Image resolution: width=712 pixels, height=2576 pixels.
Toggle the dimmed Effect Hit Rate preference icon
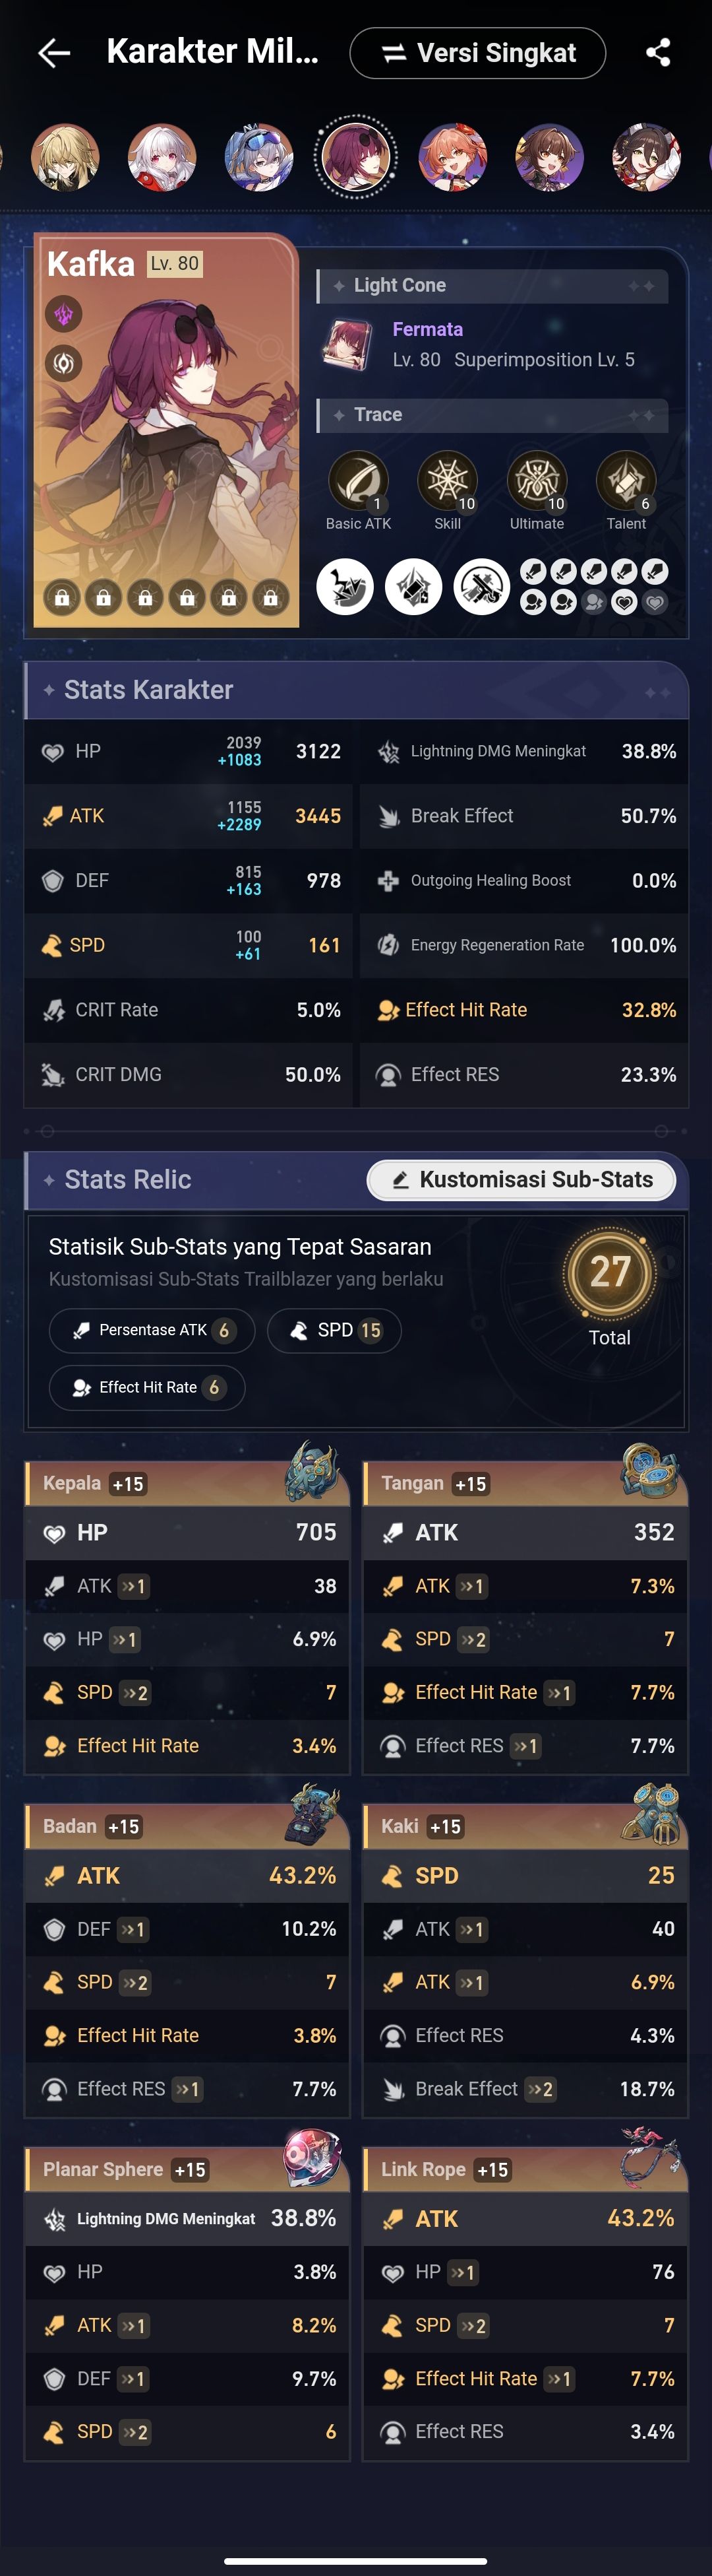tap(595, 603)
